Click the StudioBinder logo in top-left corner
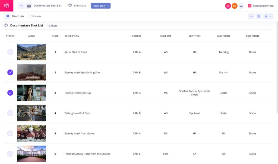 pos(6,5)
